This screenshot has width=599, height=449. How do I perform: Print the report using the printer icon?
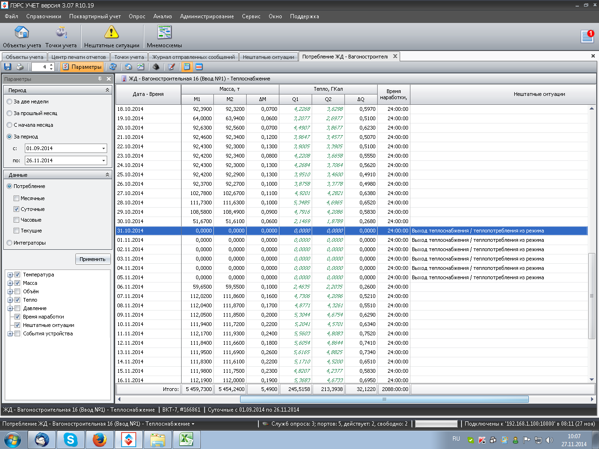pos(20,67)
